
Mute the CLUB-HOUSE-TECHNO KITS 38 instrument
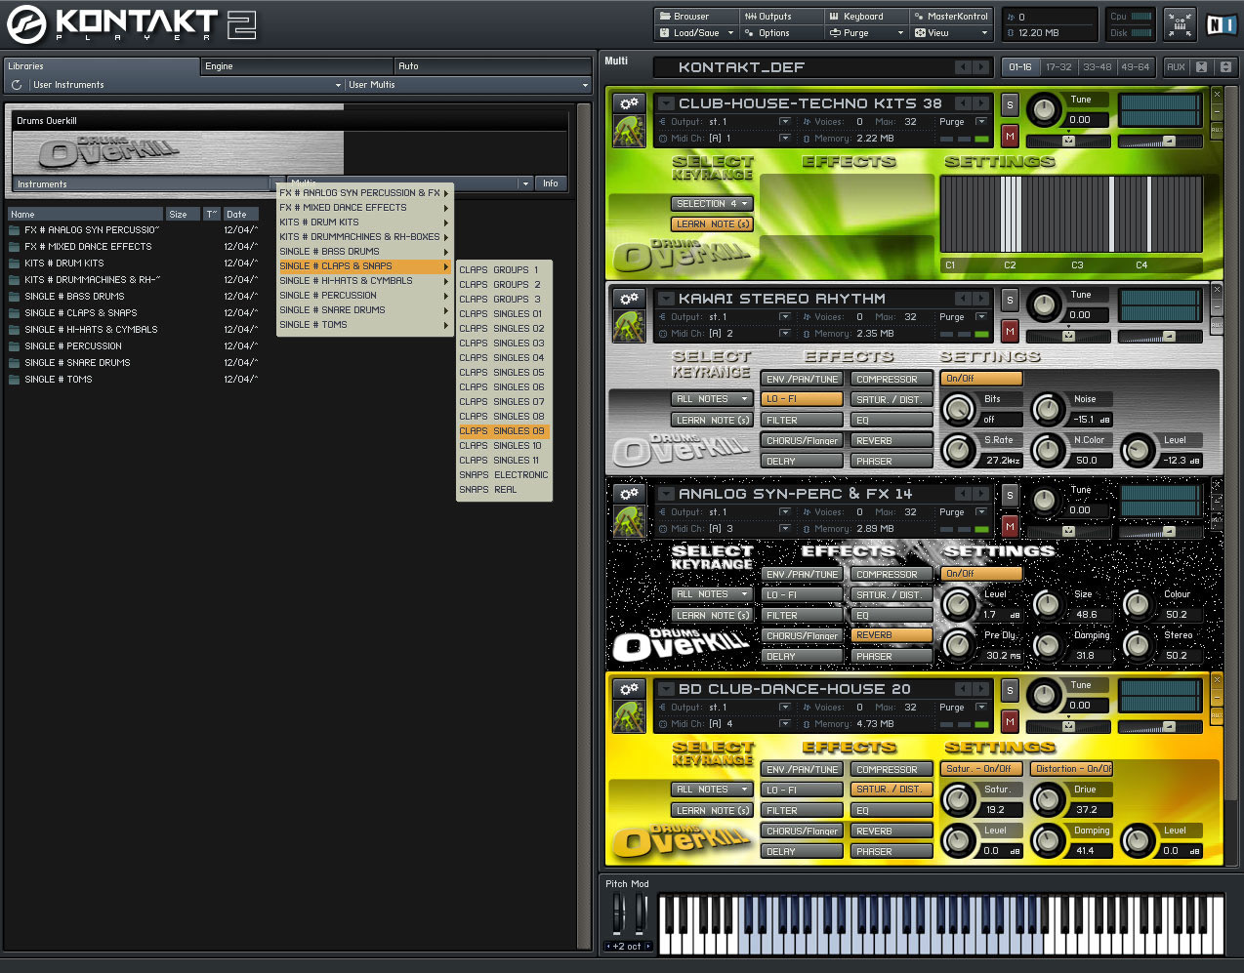click(1010, 137)
